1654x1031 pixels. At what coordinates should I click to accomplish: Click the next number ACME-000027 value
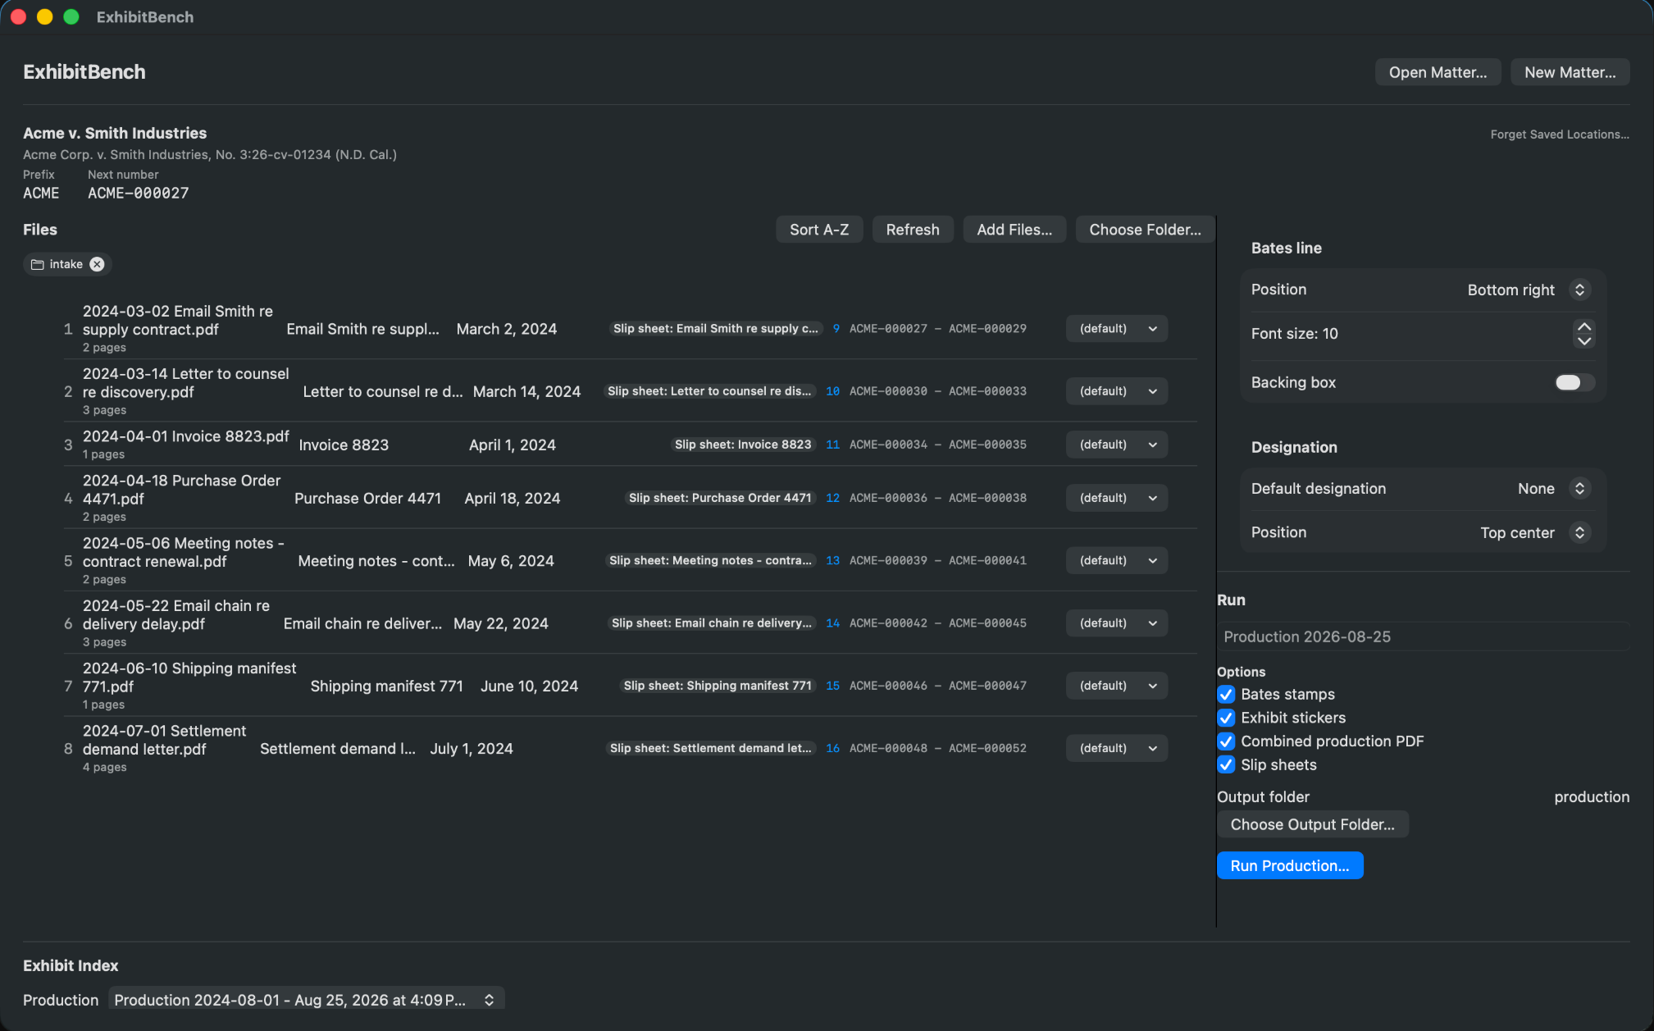[138, 193]
